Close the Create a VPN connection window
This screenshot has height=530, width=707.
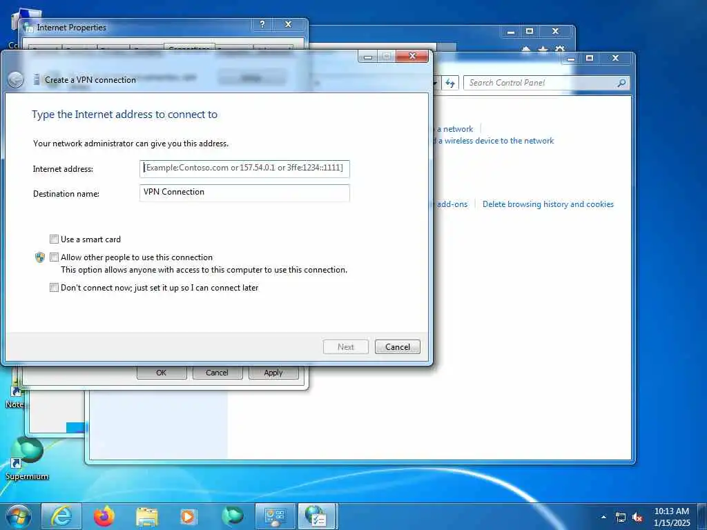click(412, 56)
